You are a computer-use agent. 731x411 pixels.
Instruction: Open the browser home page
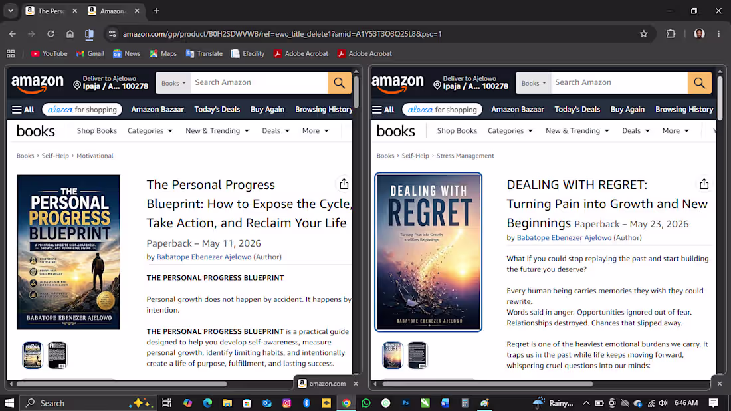[x=70, y=34]
